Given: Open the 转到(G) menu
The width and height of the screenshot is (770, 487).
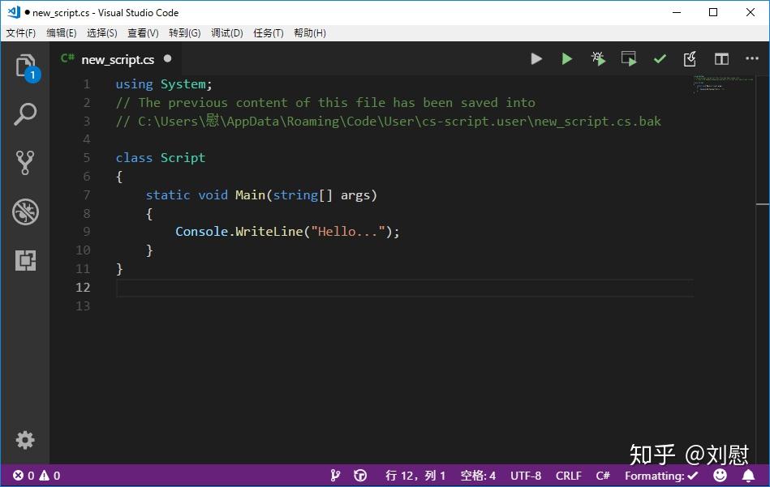Looking at the screenshot, I should click(185, 33).
